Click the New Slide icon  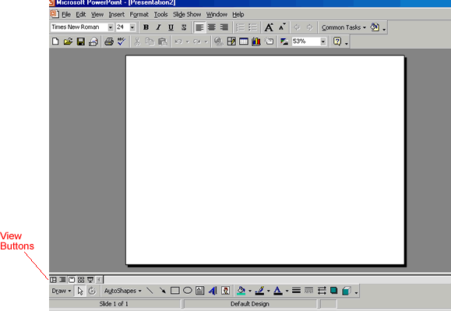coord(269,42)
